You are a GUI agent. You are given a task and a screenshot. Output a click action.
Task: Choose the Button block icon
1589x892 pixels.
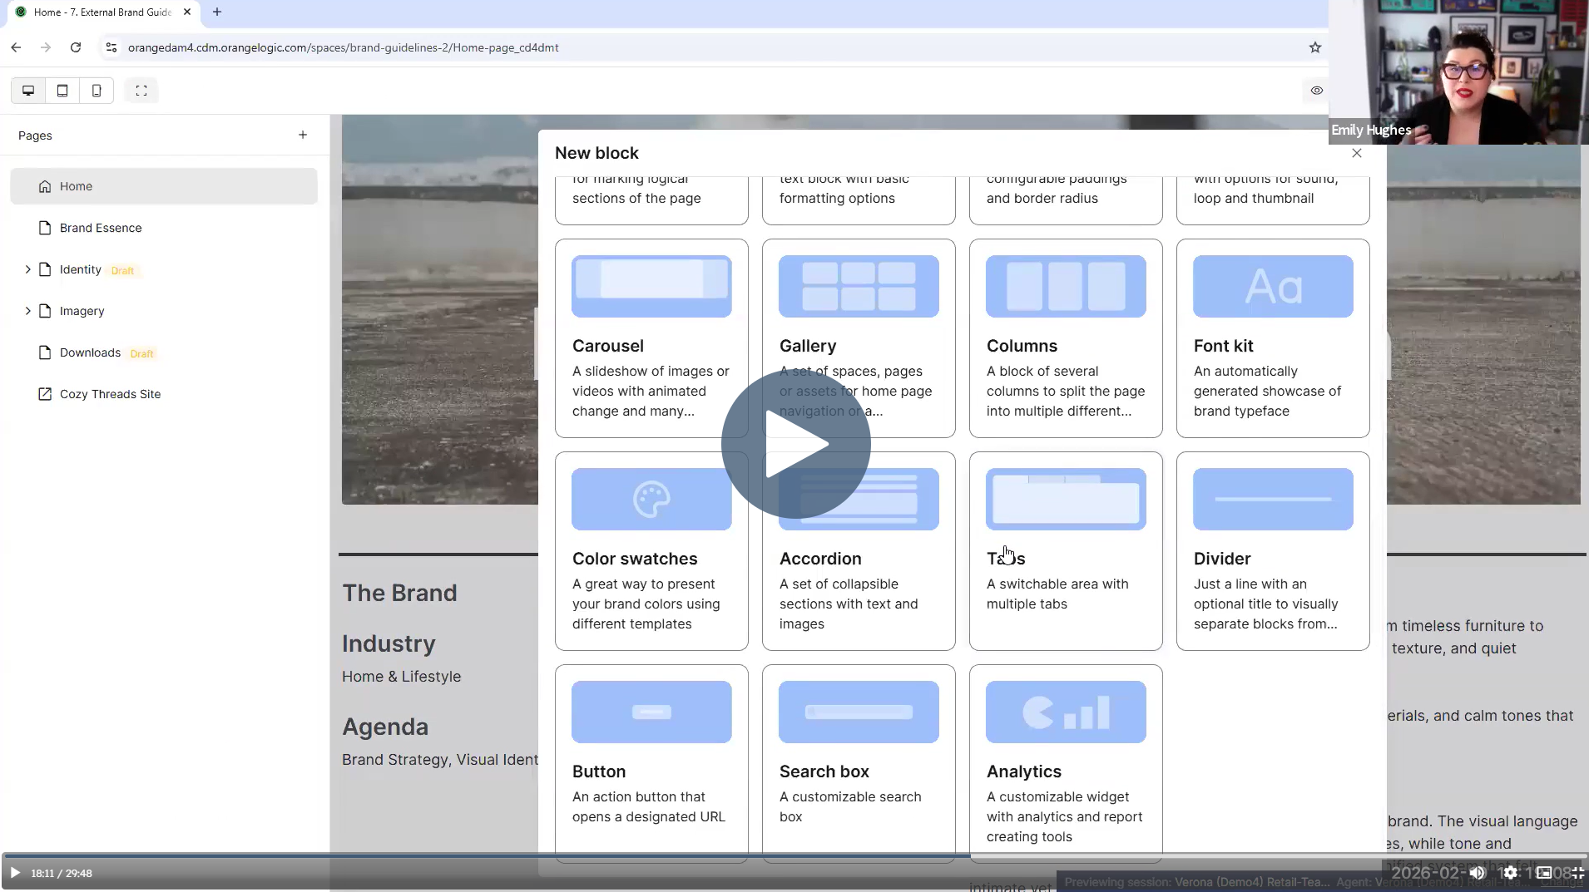(651, 712)
